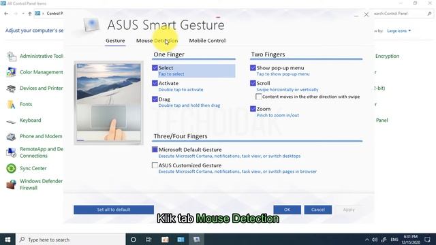Open Task View on the taskbar
The width and height of the screenshot is (436, 245).
(x=149, y=240)
